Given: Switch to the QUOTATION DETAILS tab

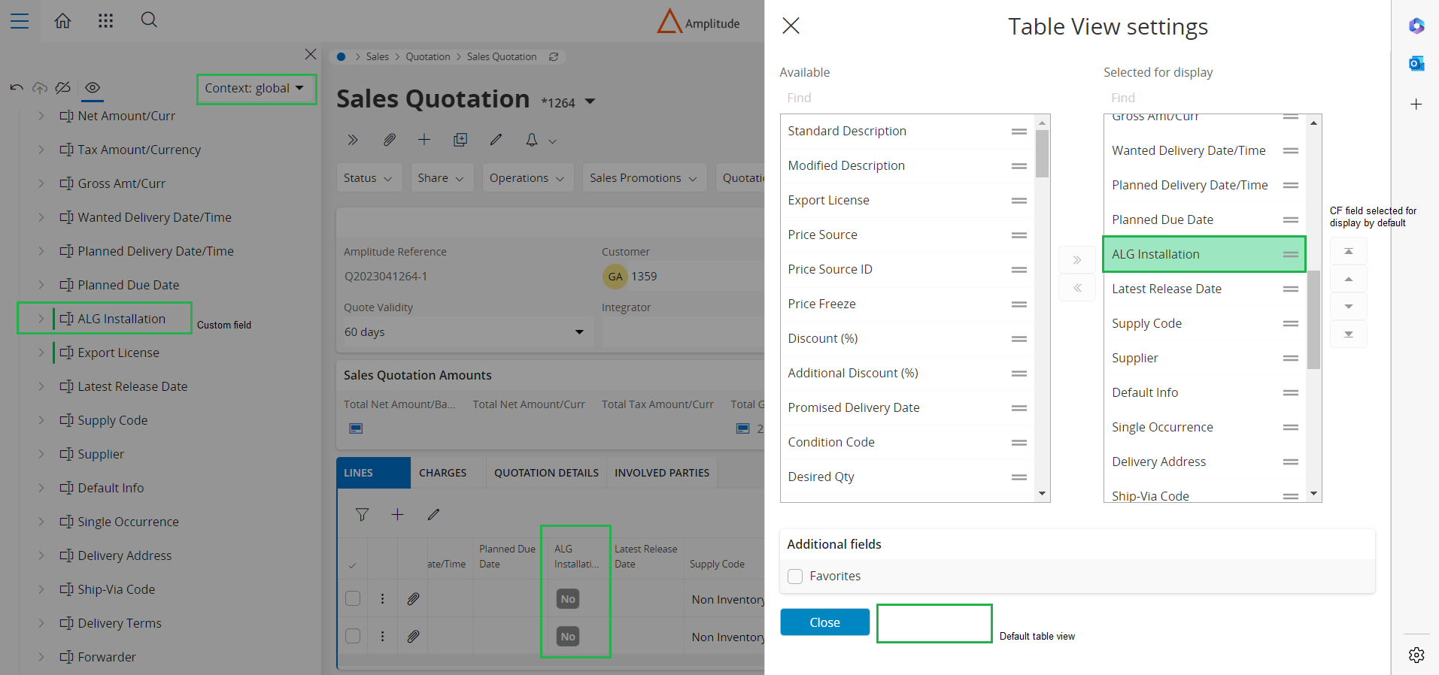Looking at the screenshot, I should 547,473.
